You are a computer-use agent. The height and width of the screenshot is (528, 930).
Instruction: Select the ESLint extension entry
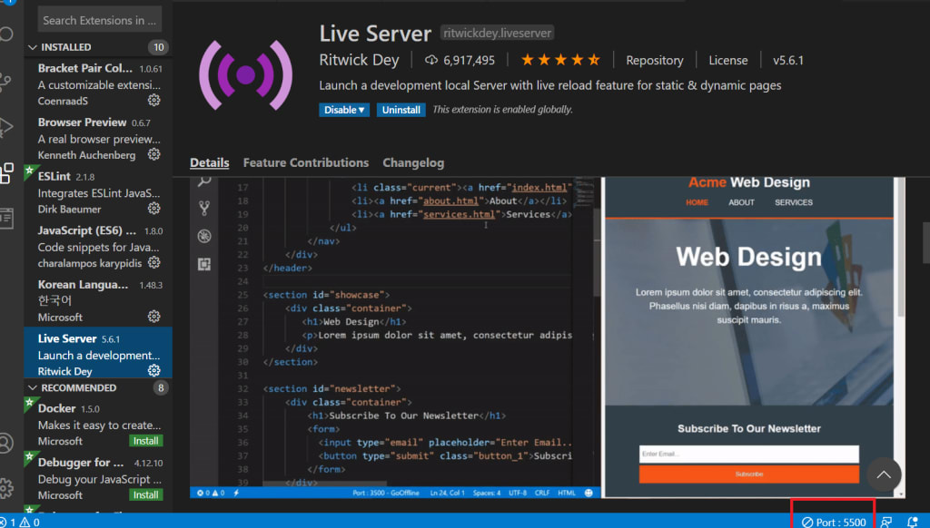[x=98, y=192]
